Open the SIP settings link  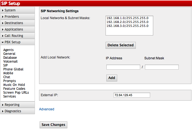(x=5, y=65)
